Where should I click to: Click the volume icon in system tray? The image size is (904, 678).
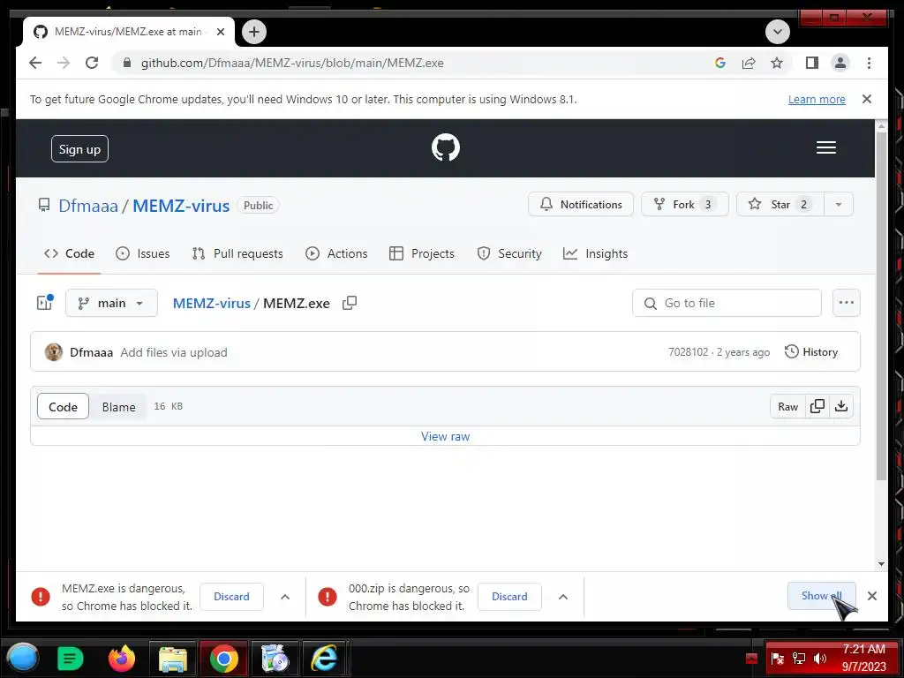[x=819, y=659]
